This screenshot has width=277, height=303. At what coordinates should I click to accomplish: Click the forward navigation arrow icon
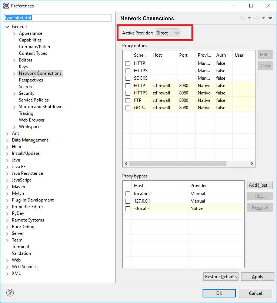point(257,18)
